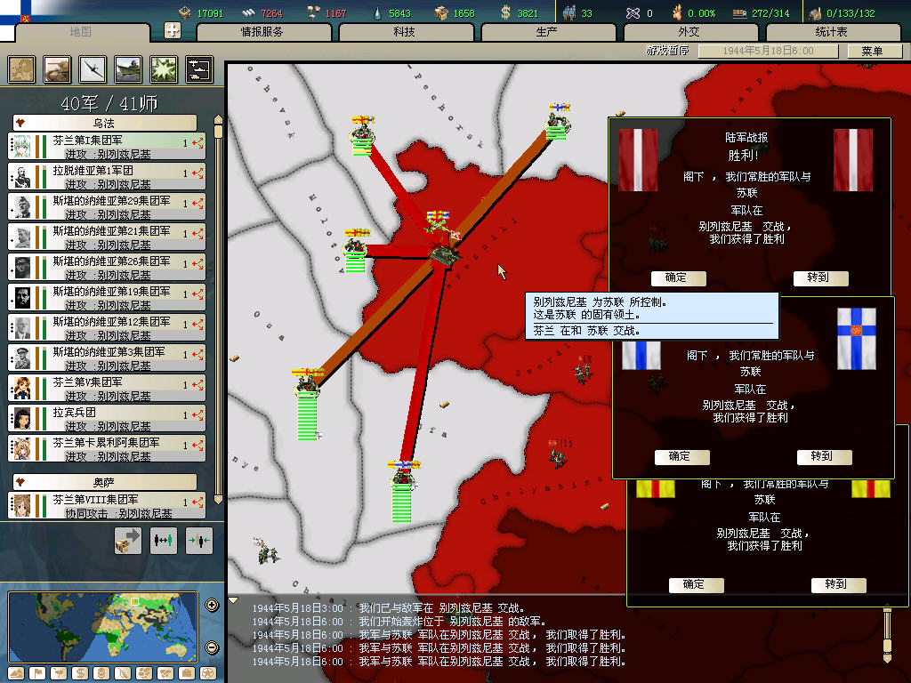Open the 统计表 tab
Viewport: 911px width, 683px height.
click(832, 32)
